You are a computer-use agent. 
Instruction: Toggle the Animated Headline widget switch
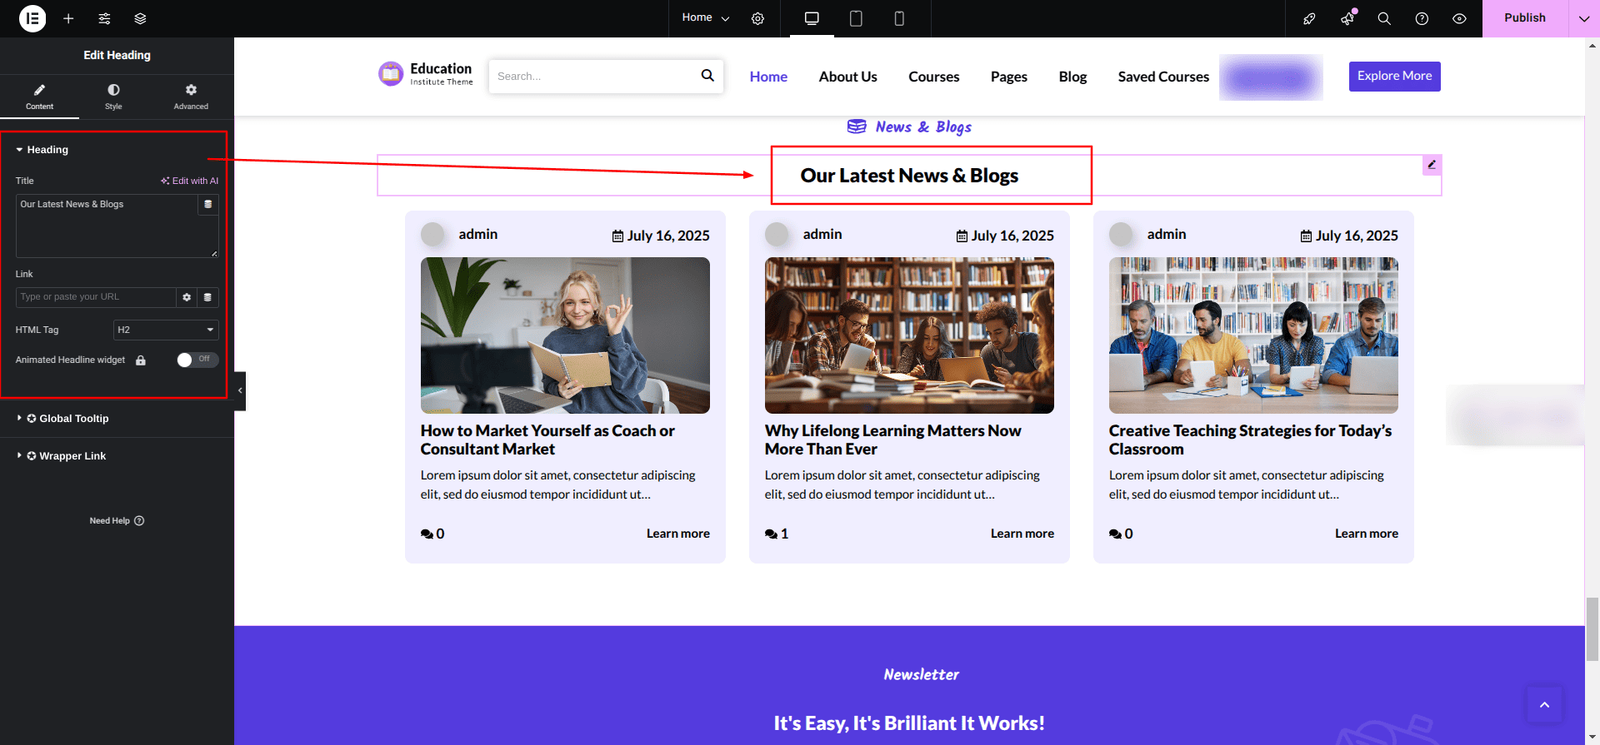[x=197, y=360]
